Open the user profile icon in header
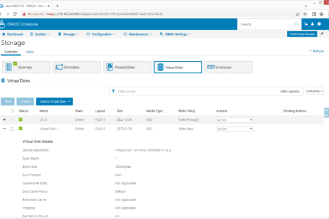 tap(313, 24)
